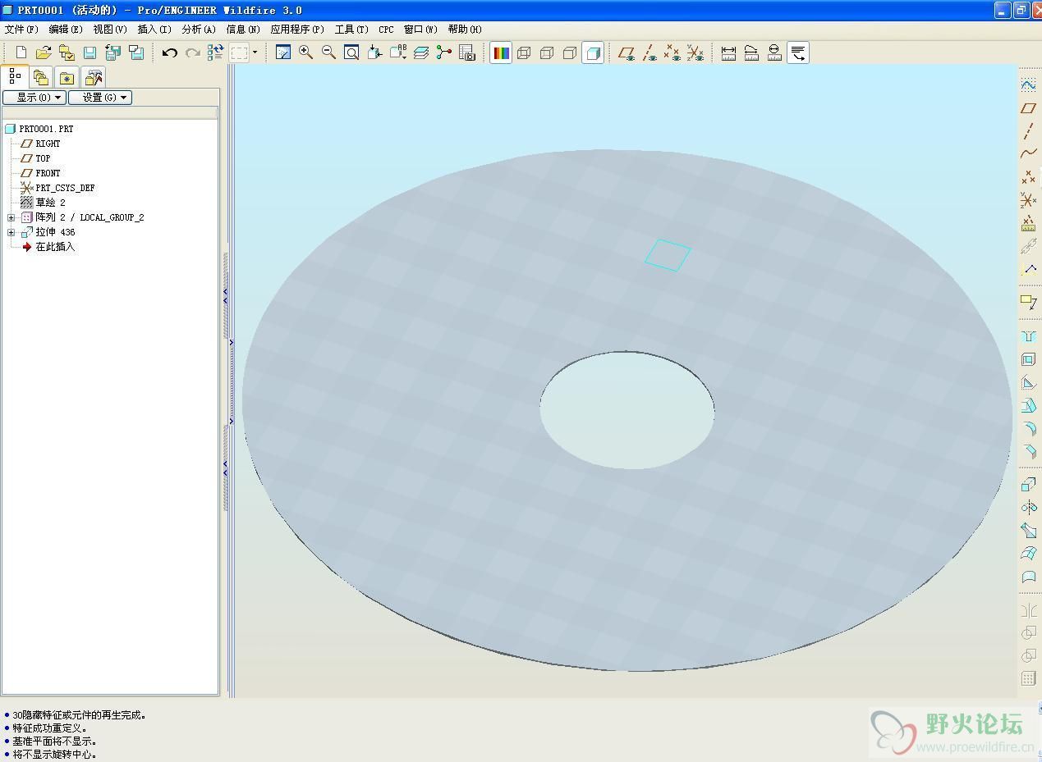Open the selection filter dropdown arrow
The image size is (1042, 762).
click(255, 52)
